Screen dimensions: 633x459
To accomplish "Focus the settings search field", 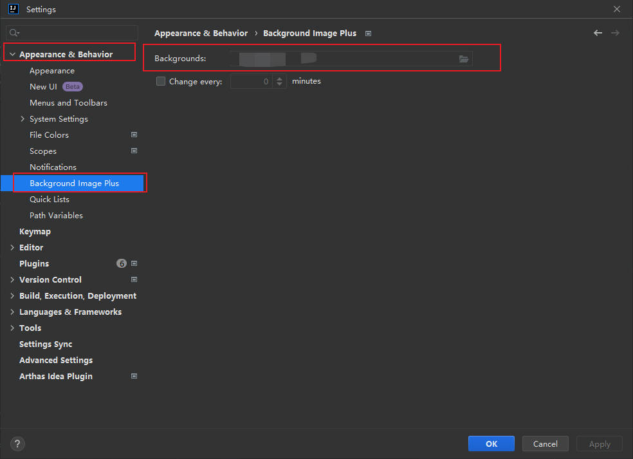I will (72, 33).
